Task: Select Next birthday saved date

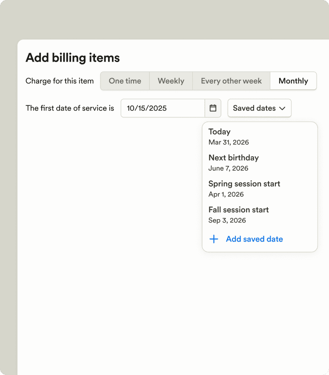Action: [x=233, y=158]
